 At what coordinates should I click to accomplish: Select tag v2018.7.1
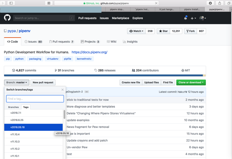pos(34,113)
